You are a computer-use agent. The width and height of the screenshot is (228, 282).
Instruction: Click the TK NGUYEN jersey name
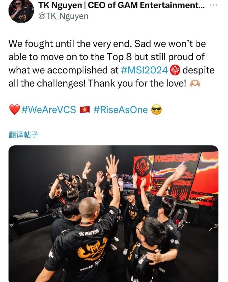point(89,233)
